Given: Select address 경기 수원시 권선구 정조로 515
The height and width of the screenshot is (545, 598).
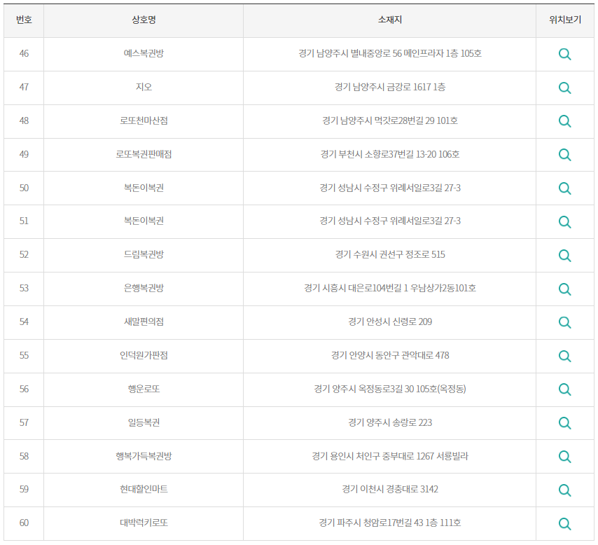Looking at the screenshot, I should pyautogui.click(x=390, y=254).
